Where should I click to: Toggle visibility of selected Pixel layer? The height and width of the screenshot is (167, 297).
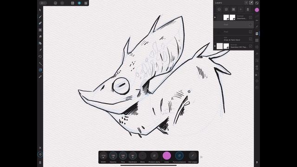(251, 25)
